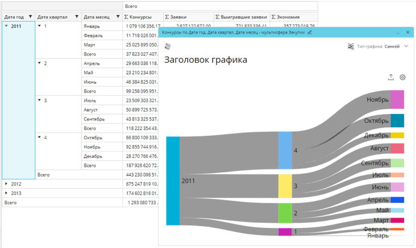Click the blue 2011 node in Sankey chart

point(173,180)
